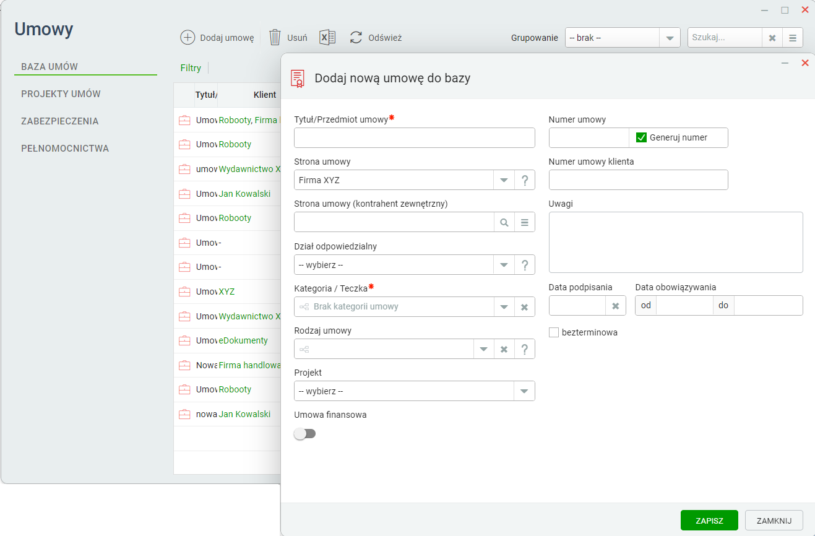Click briefcase icon in Firma handlowa row
815x536 pixels.
coord(184,365)
